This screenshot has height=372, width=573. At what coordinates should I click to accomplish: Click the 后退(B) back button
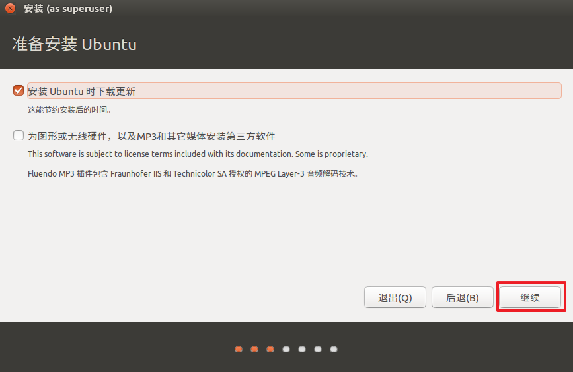click(x=462, y=297)
